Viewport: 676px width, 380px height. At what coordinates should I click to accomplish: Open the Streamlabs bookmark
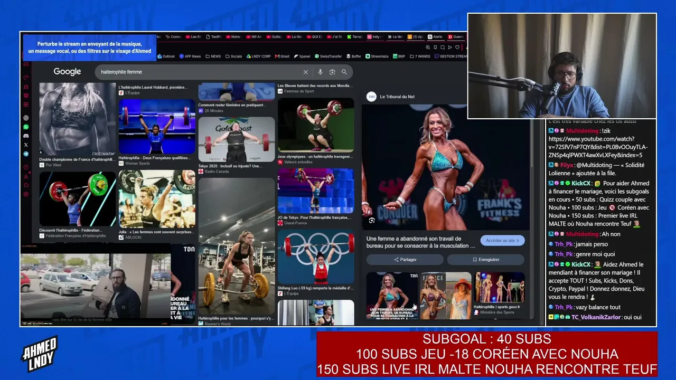point(377,56)
